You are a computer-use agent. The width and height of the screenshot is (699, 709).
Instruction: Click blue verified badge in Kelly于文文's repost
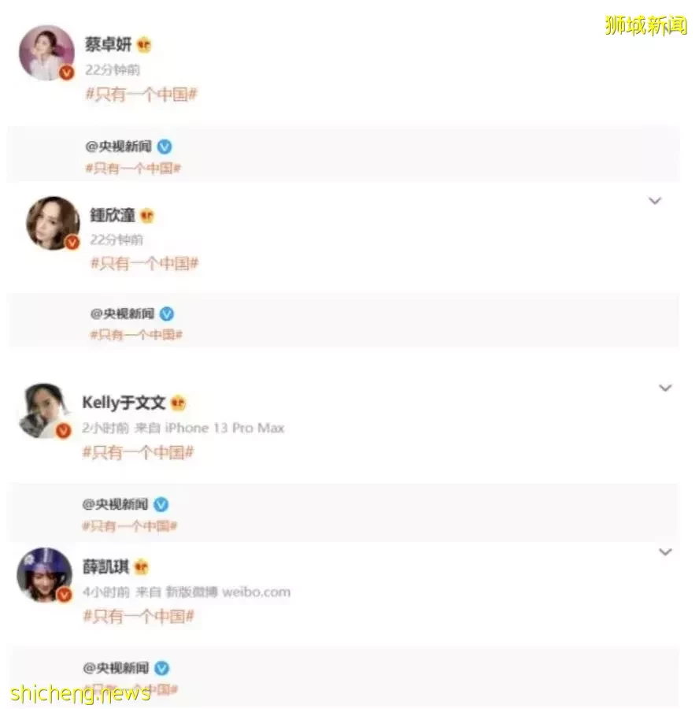(x=161, y=505)
